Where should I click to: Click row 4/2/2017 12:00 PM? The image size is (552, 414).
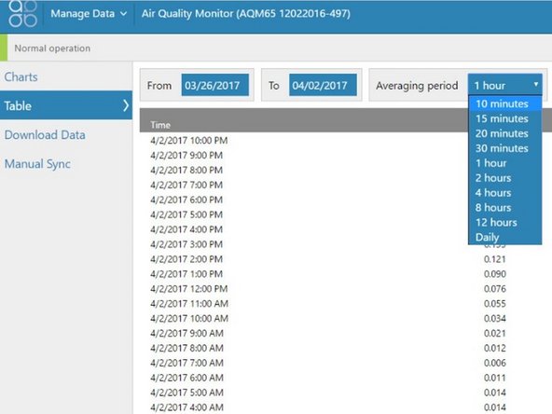(x=188, y=289)
